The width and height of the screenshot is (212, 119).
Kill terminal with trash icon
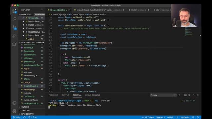(x=189, y=95)
